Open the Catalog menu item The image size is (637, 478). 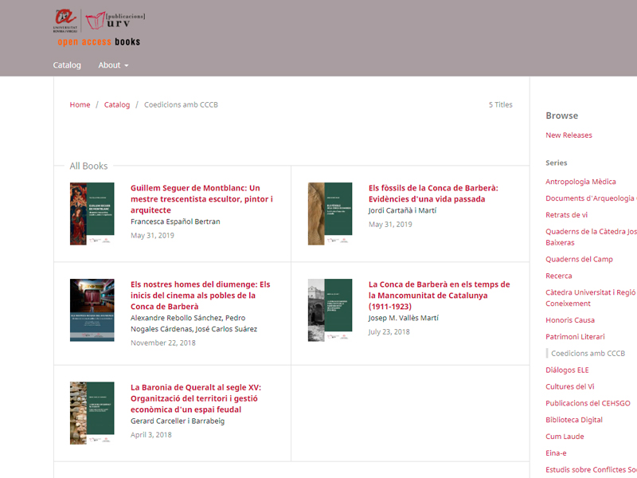point(67,65)
